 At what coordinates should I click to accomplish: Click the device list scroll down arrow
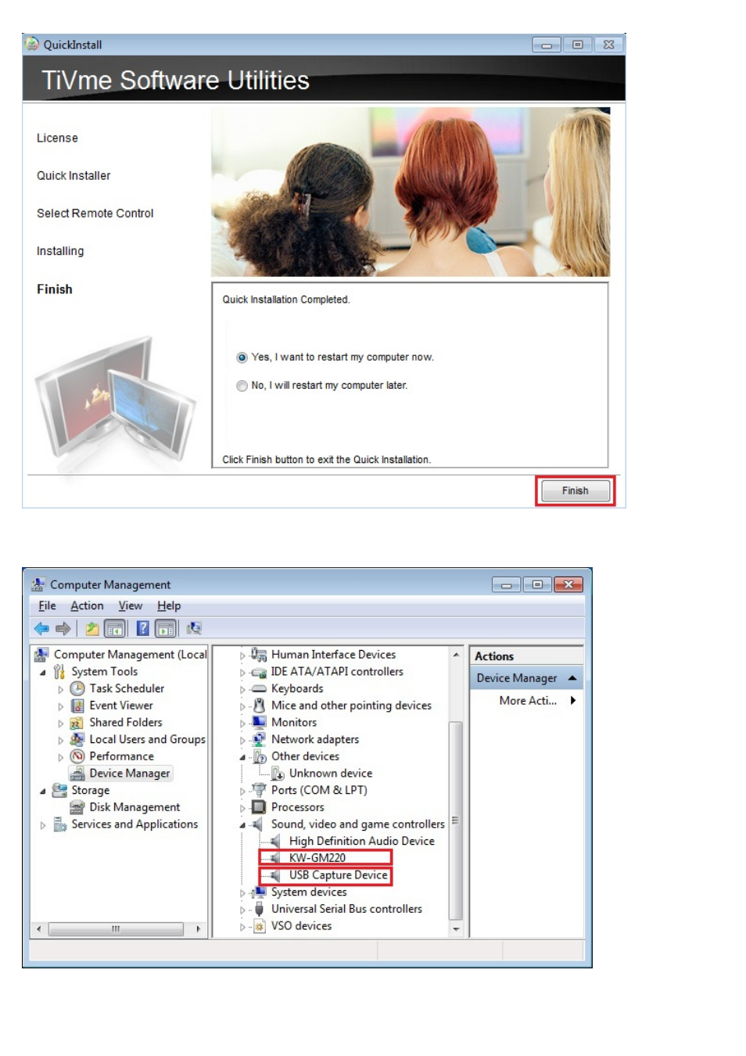click(x=456, y=929)
